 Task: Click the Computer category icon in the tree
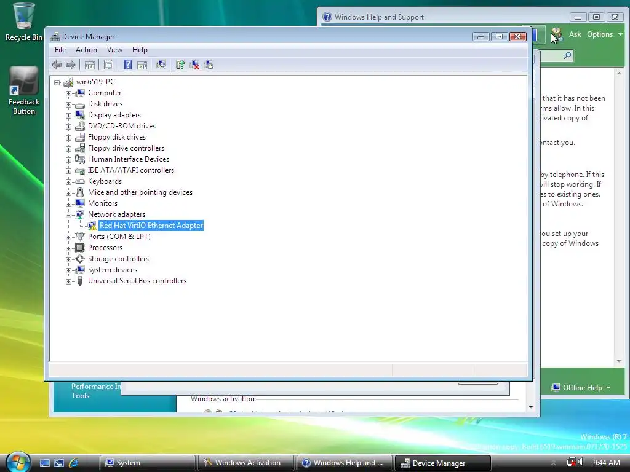[80, 93]
